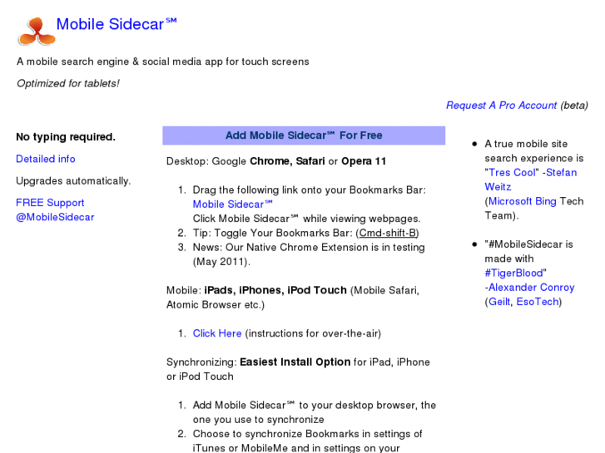Screen dimensions: 605x453
Task: Click the Cmd-shift-B shortcut text
Action: pos(389,233)
